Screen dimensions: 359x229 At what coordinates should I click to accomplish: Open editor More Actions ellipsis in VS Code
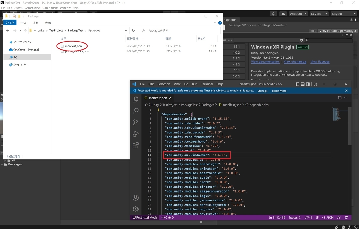[x=346, y=98]
